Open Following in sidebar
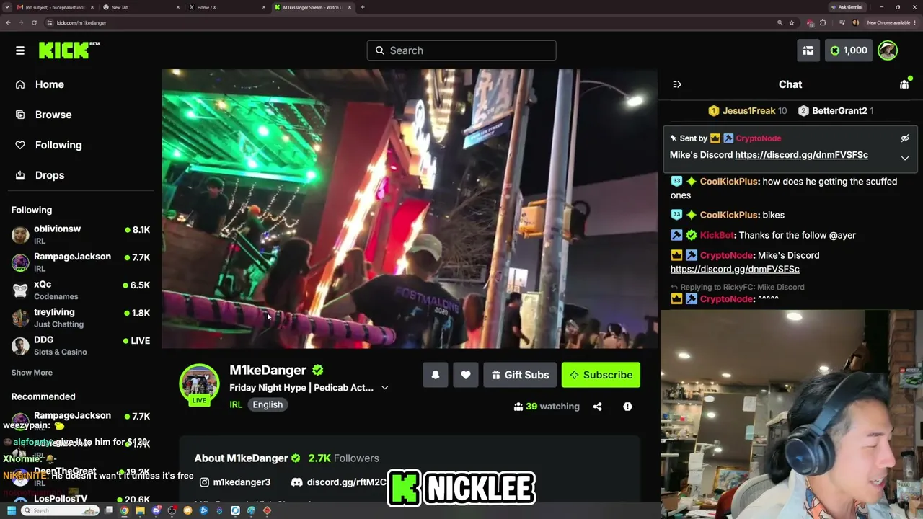Screen dimensions: 923x519 [x=58, y=145]
